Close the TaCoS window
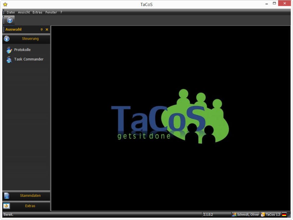This screenshot has height=220, width=293. (x=284, y=3)
